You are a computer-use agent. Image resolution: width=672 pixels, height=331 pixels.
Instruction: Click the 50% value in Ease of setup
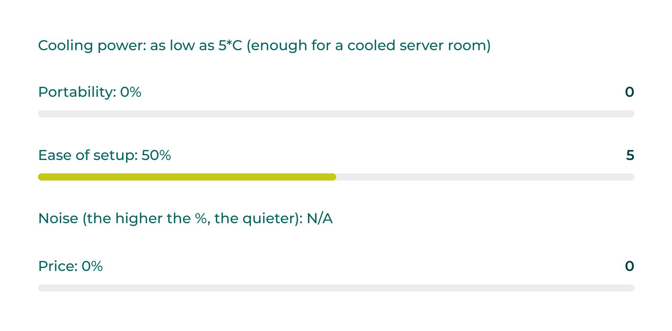(x=156, y=155)
